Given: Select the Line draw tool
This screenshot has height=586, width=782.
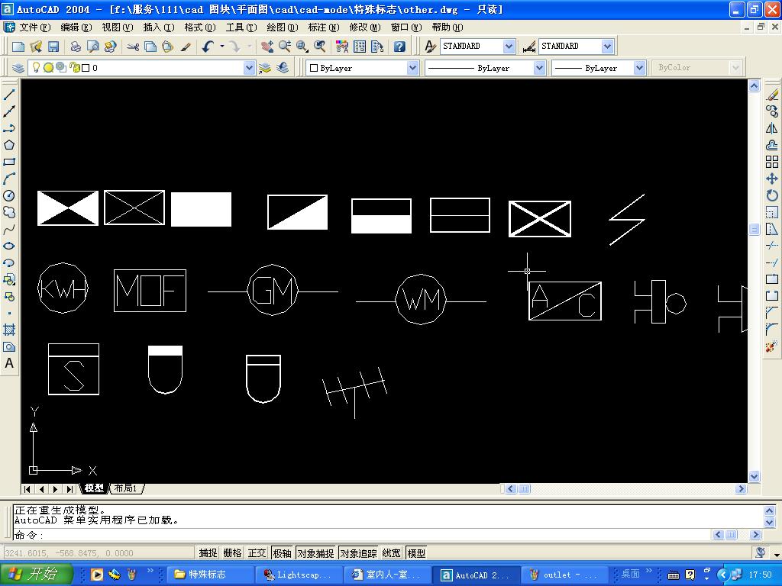Looking at the screenshot, I should [x=9, y=95].
